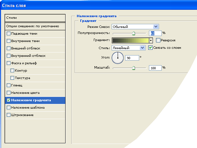Viewport: 197px width, 148px height.
Task: Select the Наложение цвета row label
Action: coord(25,93)
